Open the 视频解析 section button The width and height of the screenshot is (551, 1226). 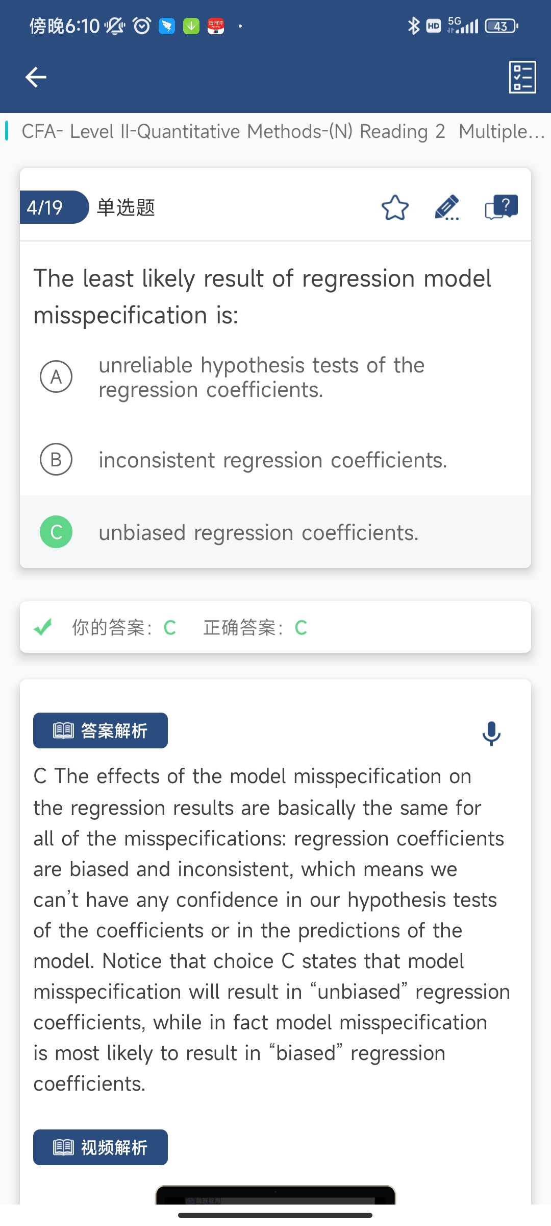pos(101,1147)
